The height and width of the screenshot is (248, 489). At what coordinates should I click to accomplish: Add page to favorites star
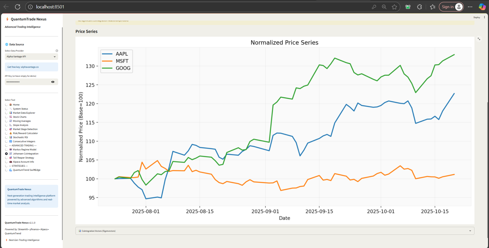click(x=394, y=7)
